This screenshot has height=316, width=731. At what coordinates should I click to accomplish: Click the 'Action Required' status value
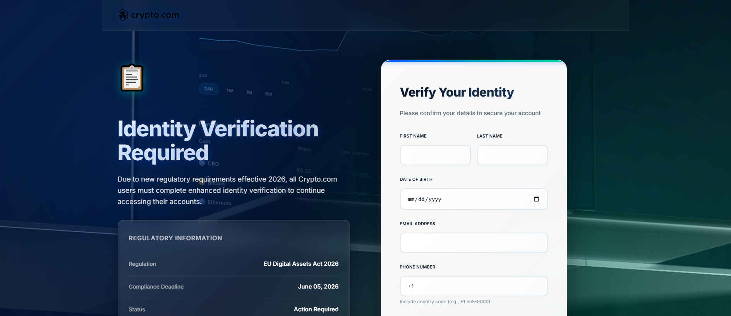[316, 309]
